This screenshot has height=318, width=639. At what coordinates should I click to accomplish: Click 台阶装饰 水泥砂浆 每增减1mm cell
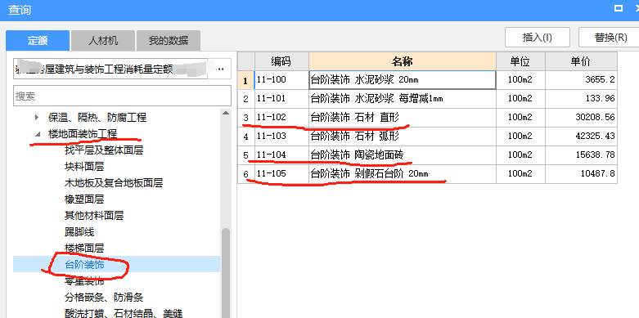pyautogui.click(x=403, y=99)
